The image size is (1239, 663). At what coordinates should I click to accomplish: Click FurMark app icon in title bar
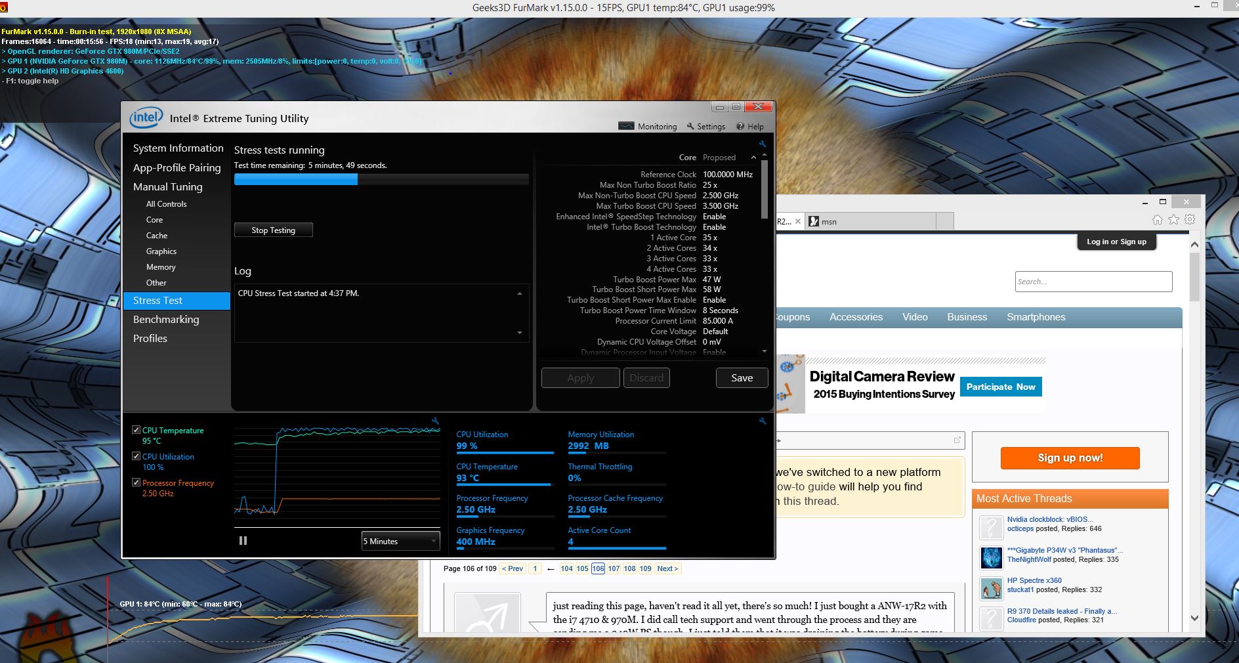4,8
